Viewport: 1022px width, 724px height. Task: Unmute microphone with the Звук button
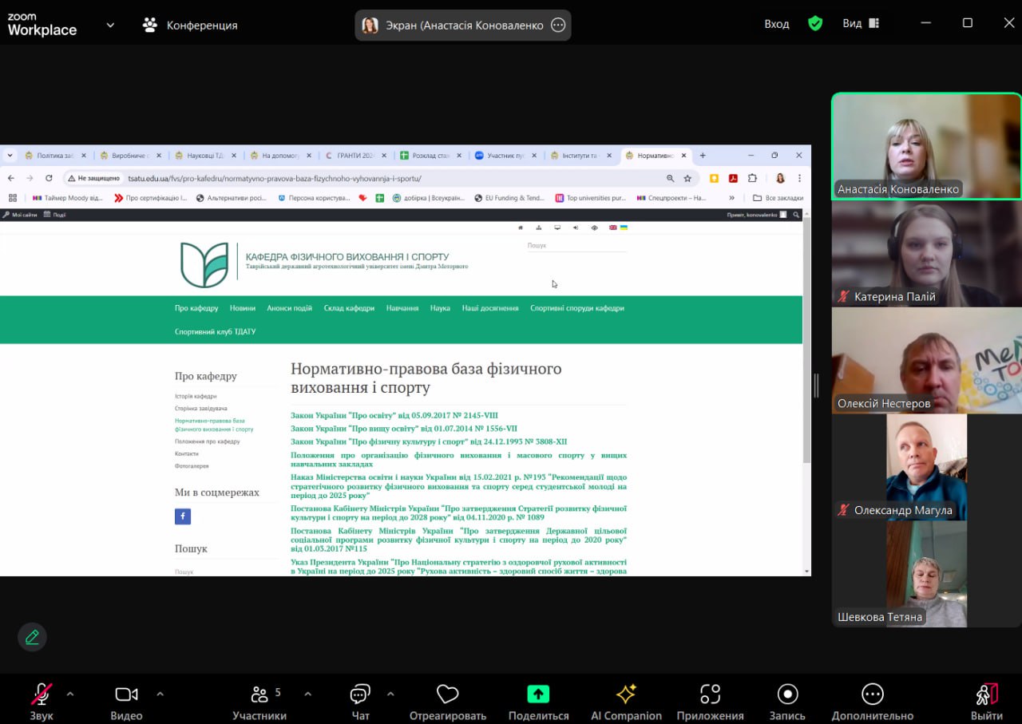[42, 695]
